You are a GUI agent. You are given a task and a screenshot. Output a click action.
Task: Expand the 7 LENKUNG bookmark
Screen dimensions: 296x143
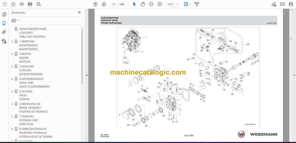(12, 116)
